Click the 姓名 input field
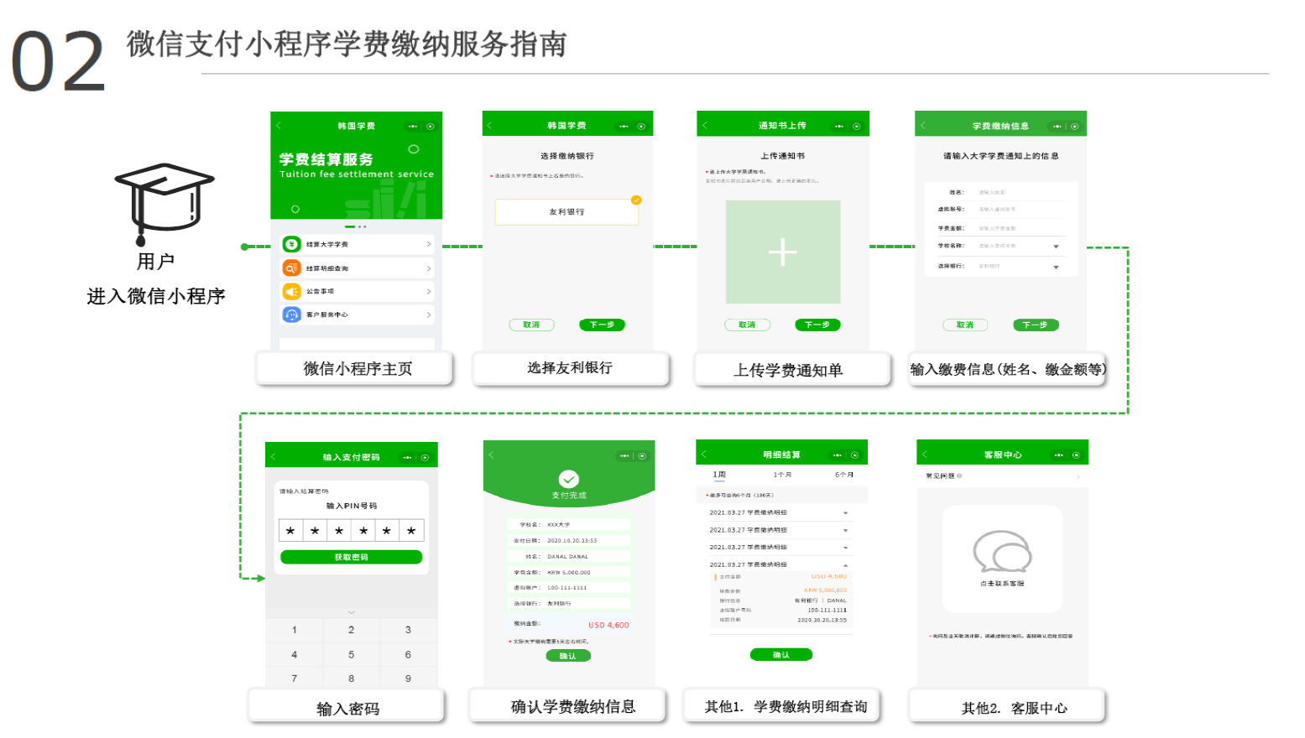The height and width of the screenshot is (738, 1305). 1021,192
